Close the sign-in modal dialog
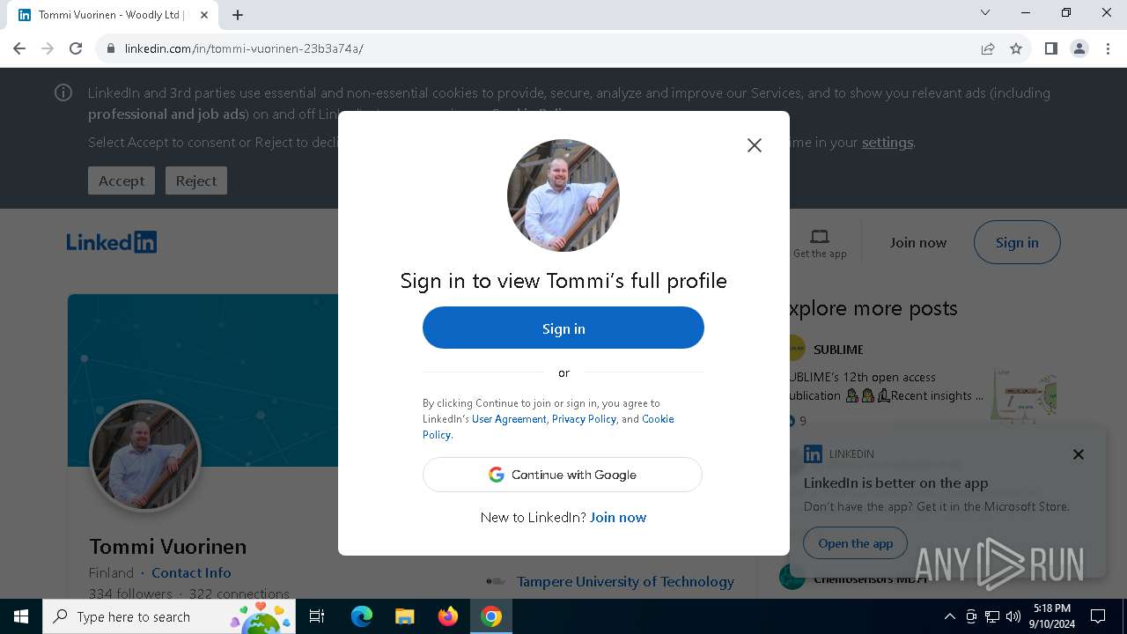The image size is (1127, 634). [755, 145]
